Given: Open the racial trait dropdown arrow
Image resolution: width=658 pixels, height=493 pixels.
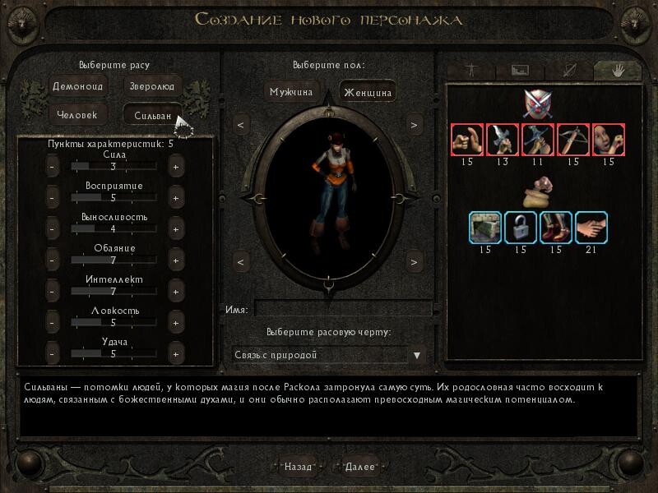Looking at the screenshot, I should (x=417, y=356).
